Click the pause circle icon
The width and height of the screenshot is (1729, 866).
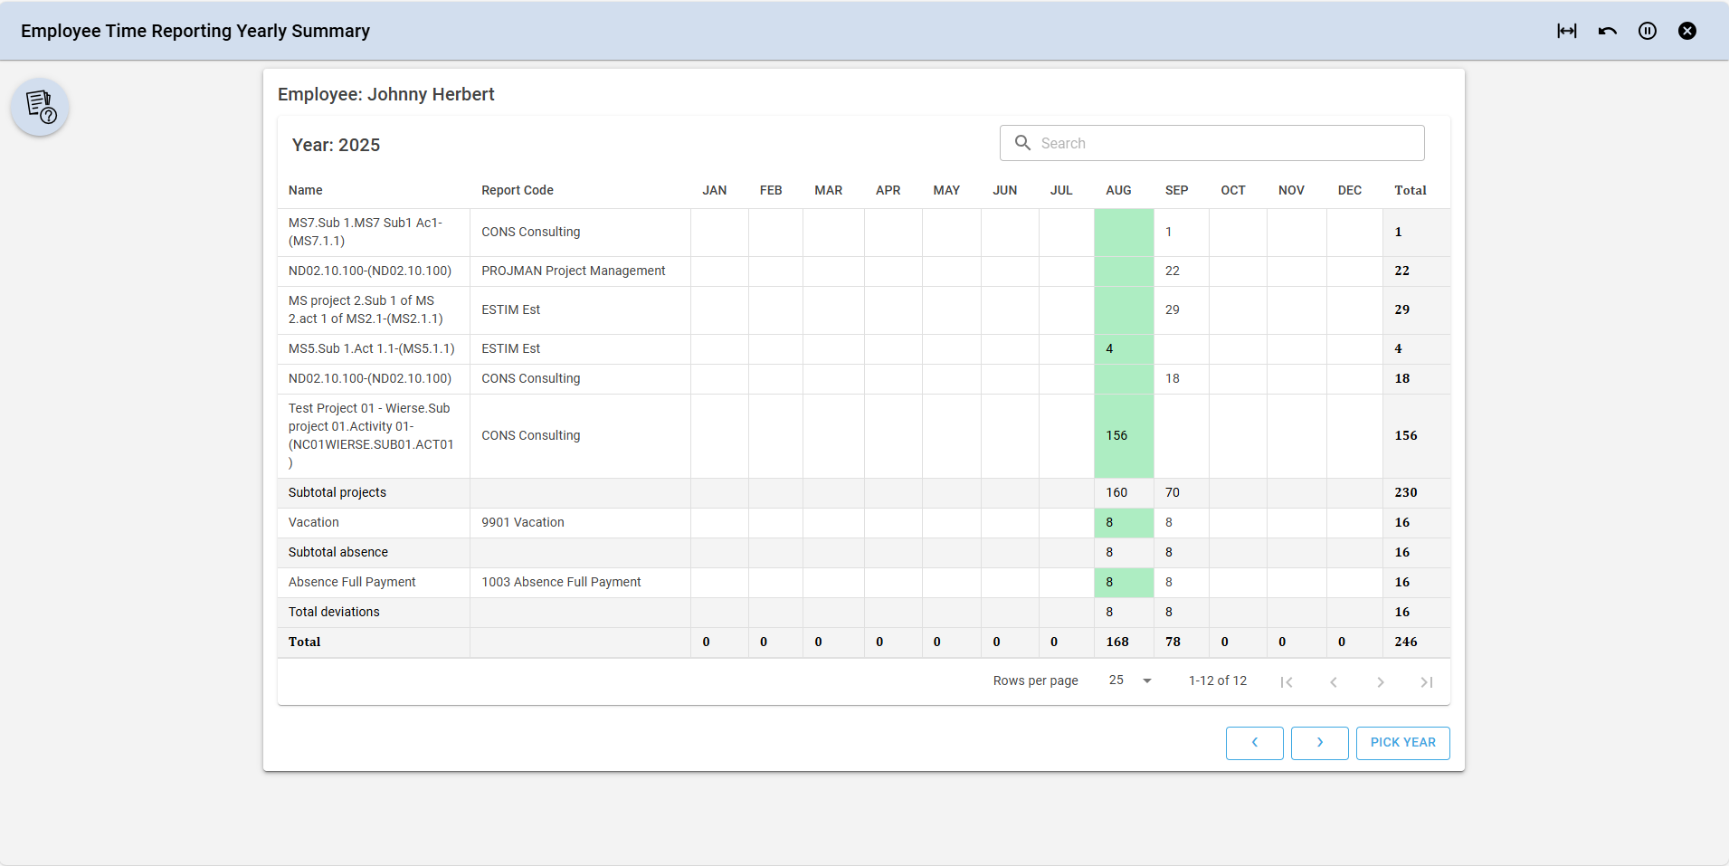[x=1647, y=31]
